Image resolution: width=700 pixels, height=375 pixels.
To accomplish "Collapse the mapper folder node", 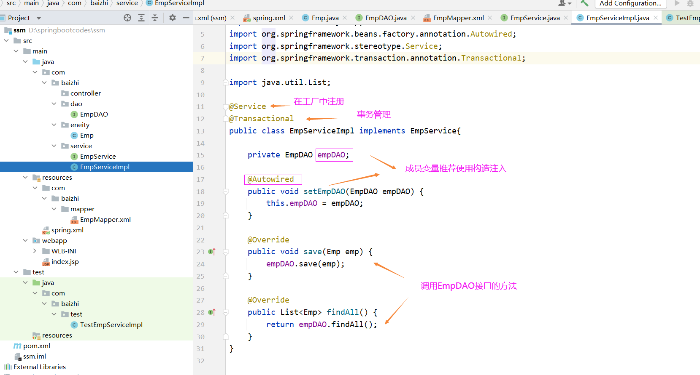I will pyautogui.click(x=54, y=209).
